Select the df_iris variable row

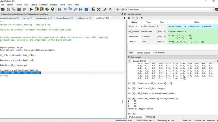[173, 26]
